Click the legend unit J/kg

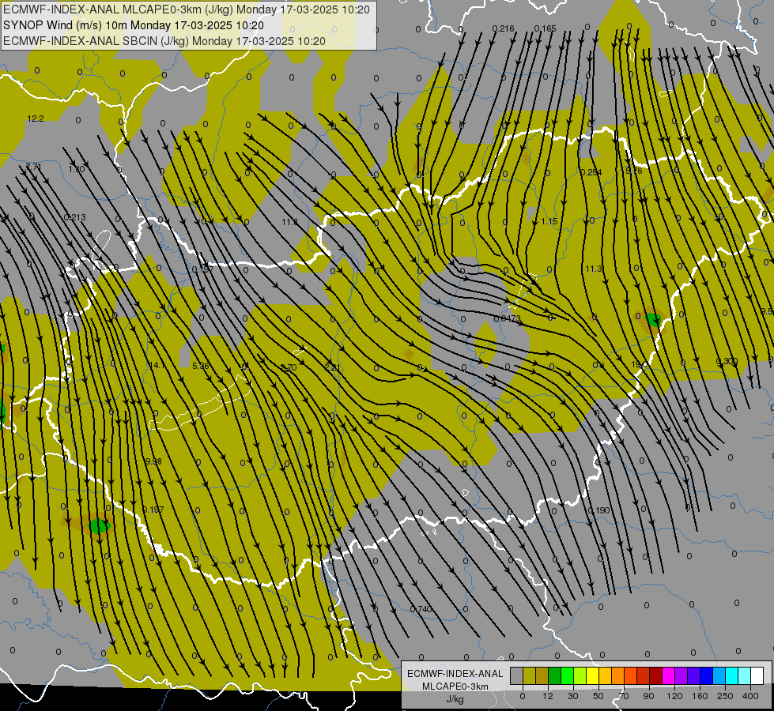pyautogui.click(x=455, y=699)
